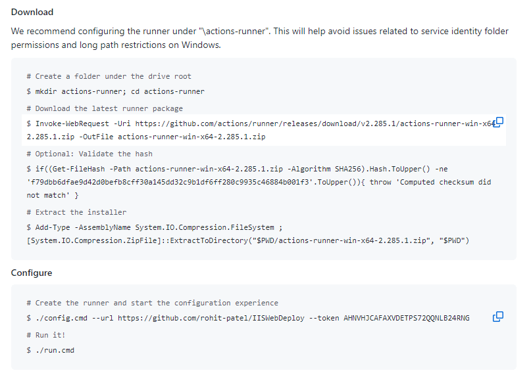This screenshot has height=379, width=531.
Task: Click the Download section heading
Action: point(32,12)
